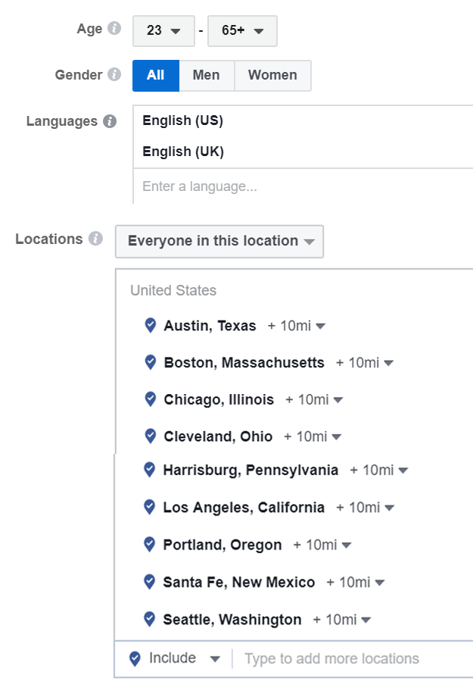Viewport: 473px width, 682px height.
Task: Open radius dropdown for Boston, Massachusetts
Action: 365,363
